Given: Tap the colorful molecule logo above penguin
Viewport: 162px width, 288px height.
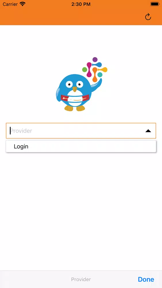Looking at the screenshot, I should (95, 70).
